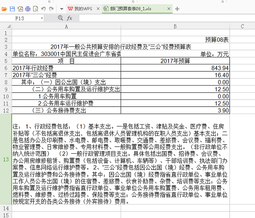Open the insert function fx button

[69, 18]
